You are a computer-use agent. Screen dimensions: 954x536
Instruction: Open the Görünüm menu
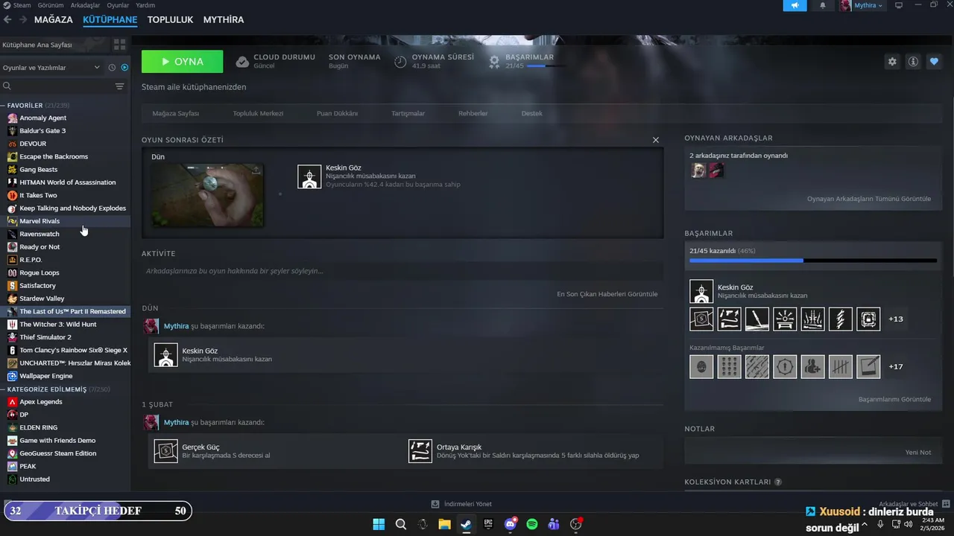click(x=51, y=5)
